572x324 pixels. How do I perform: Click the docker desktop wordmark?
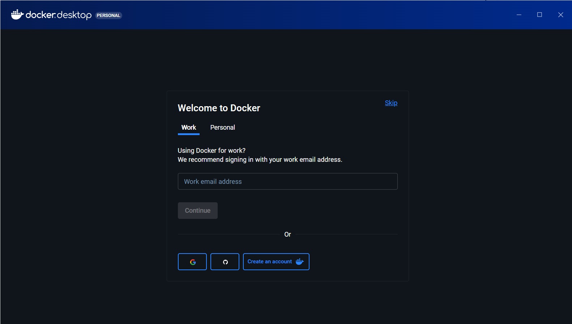pyautogui.click(x=59, y=15)
